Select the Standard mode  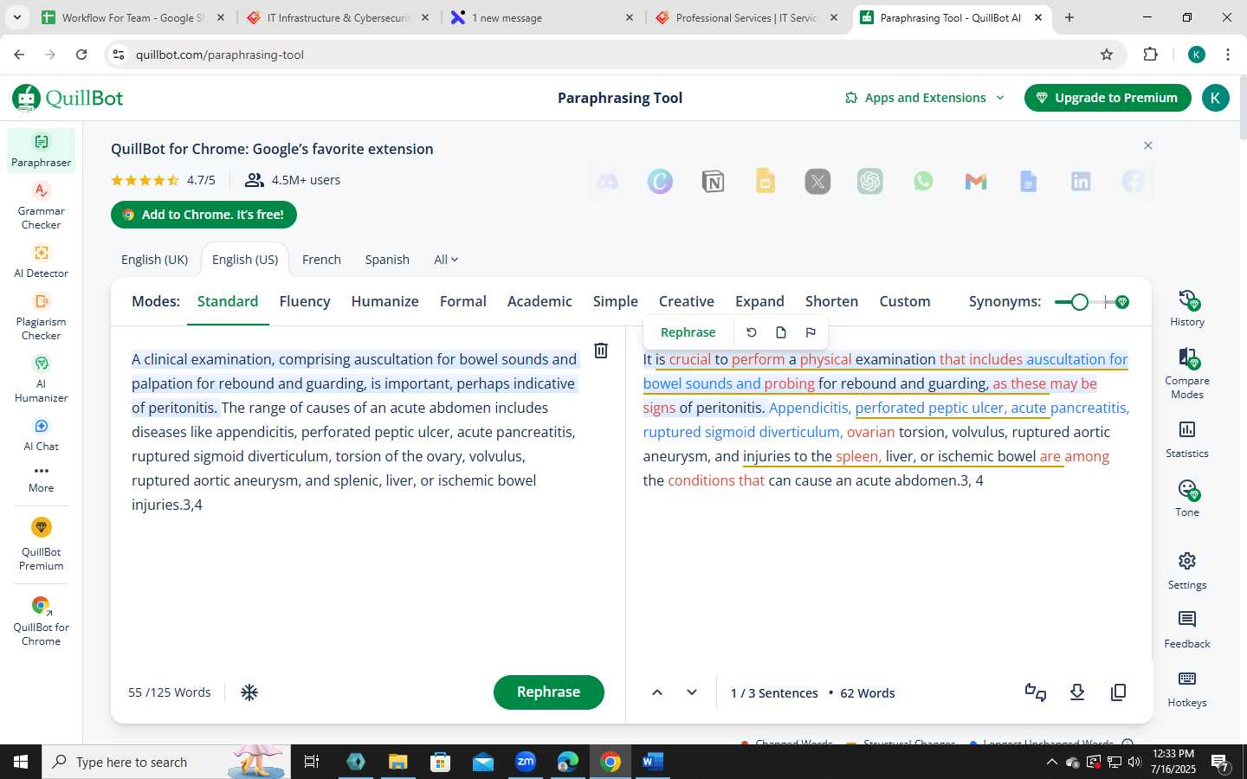[x=228, y=301]
